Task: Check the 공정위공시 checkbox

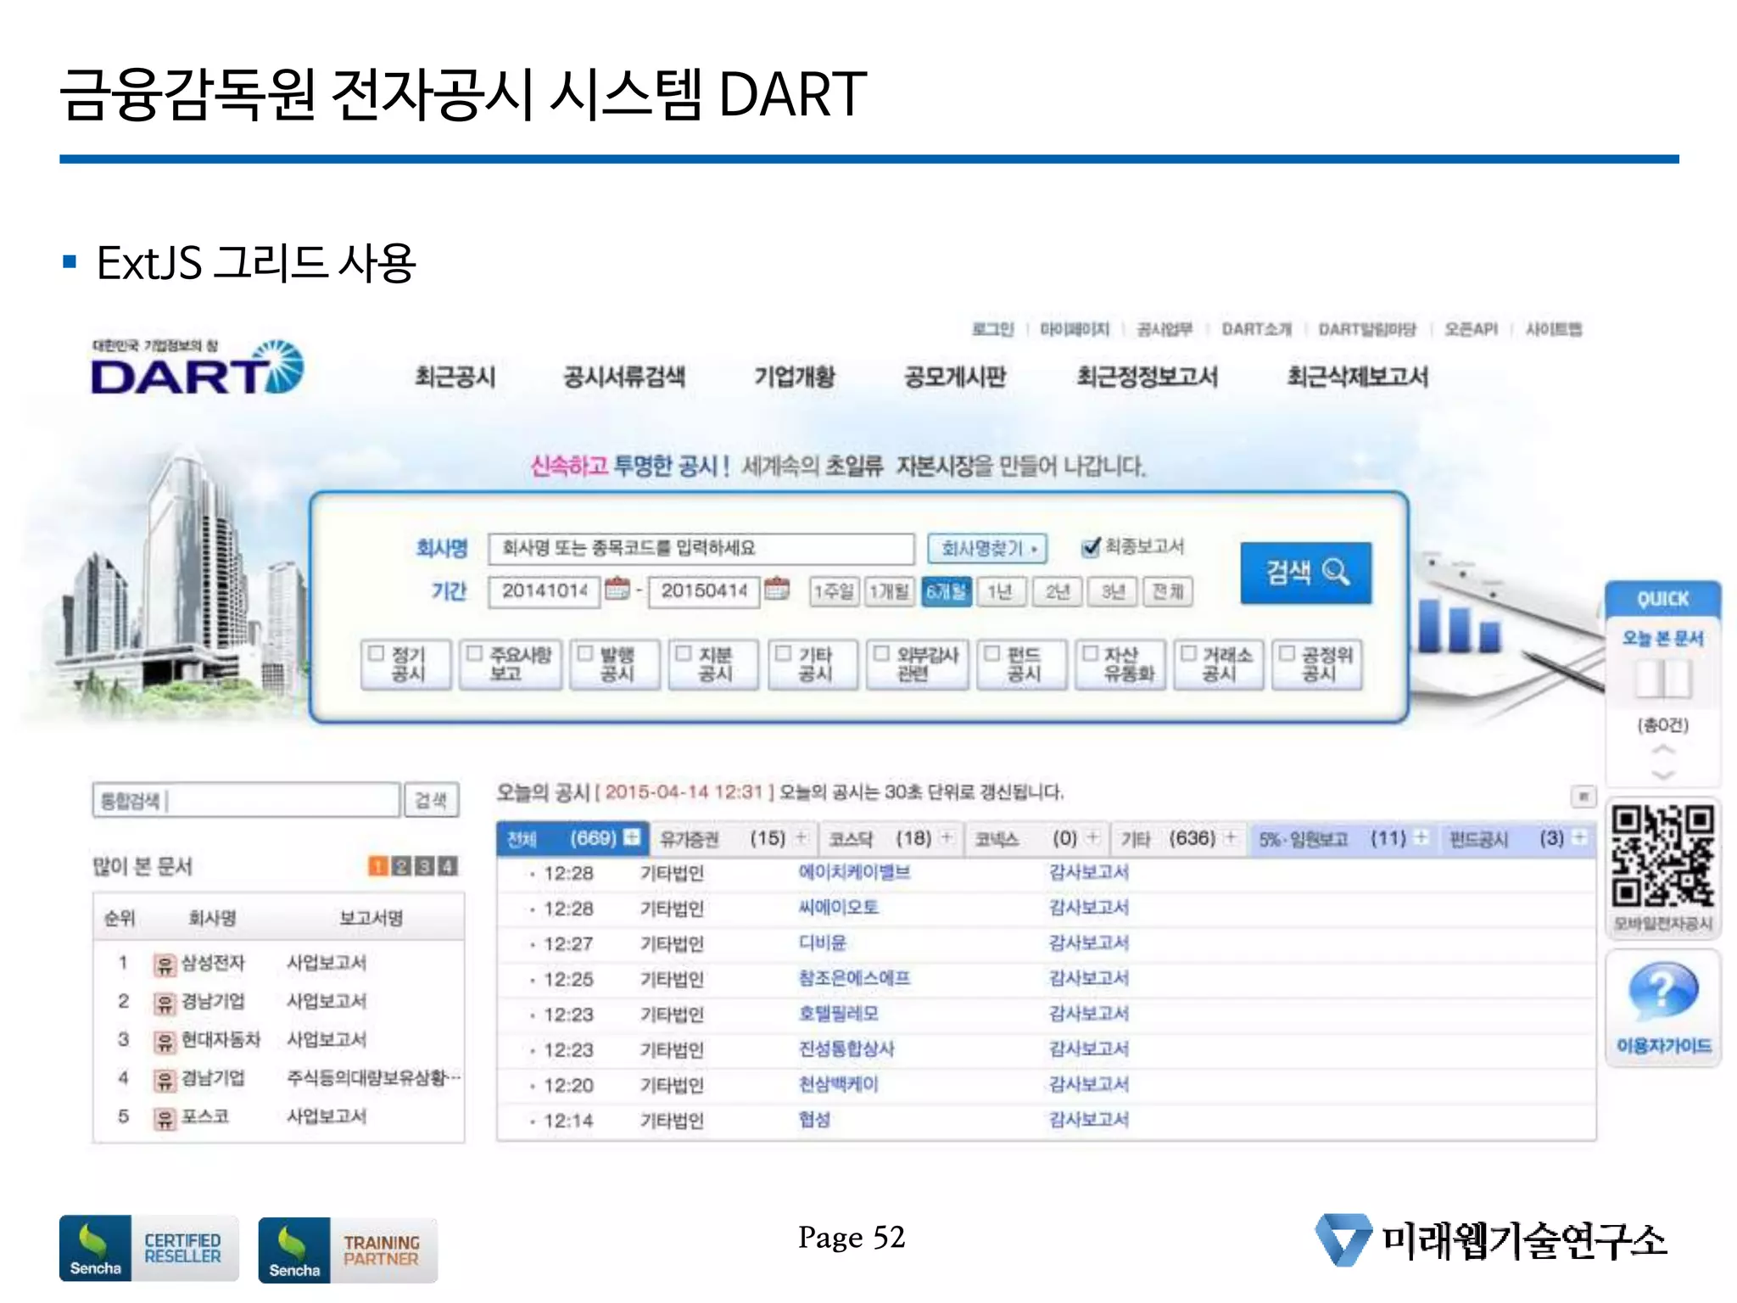Action: coord(1287,653)
